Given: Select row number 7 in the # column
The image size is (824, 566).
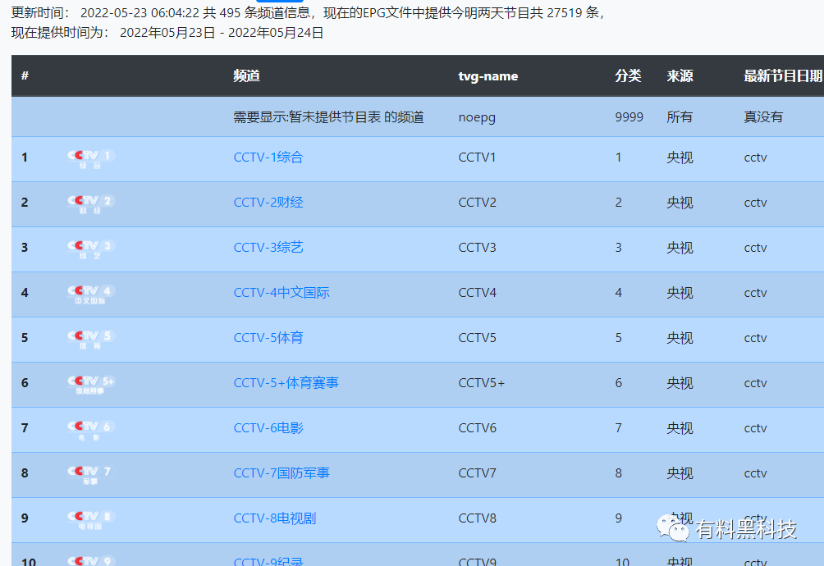Looking at the screenshot, I should 25,428.
